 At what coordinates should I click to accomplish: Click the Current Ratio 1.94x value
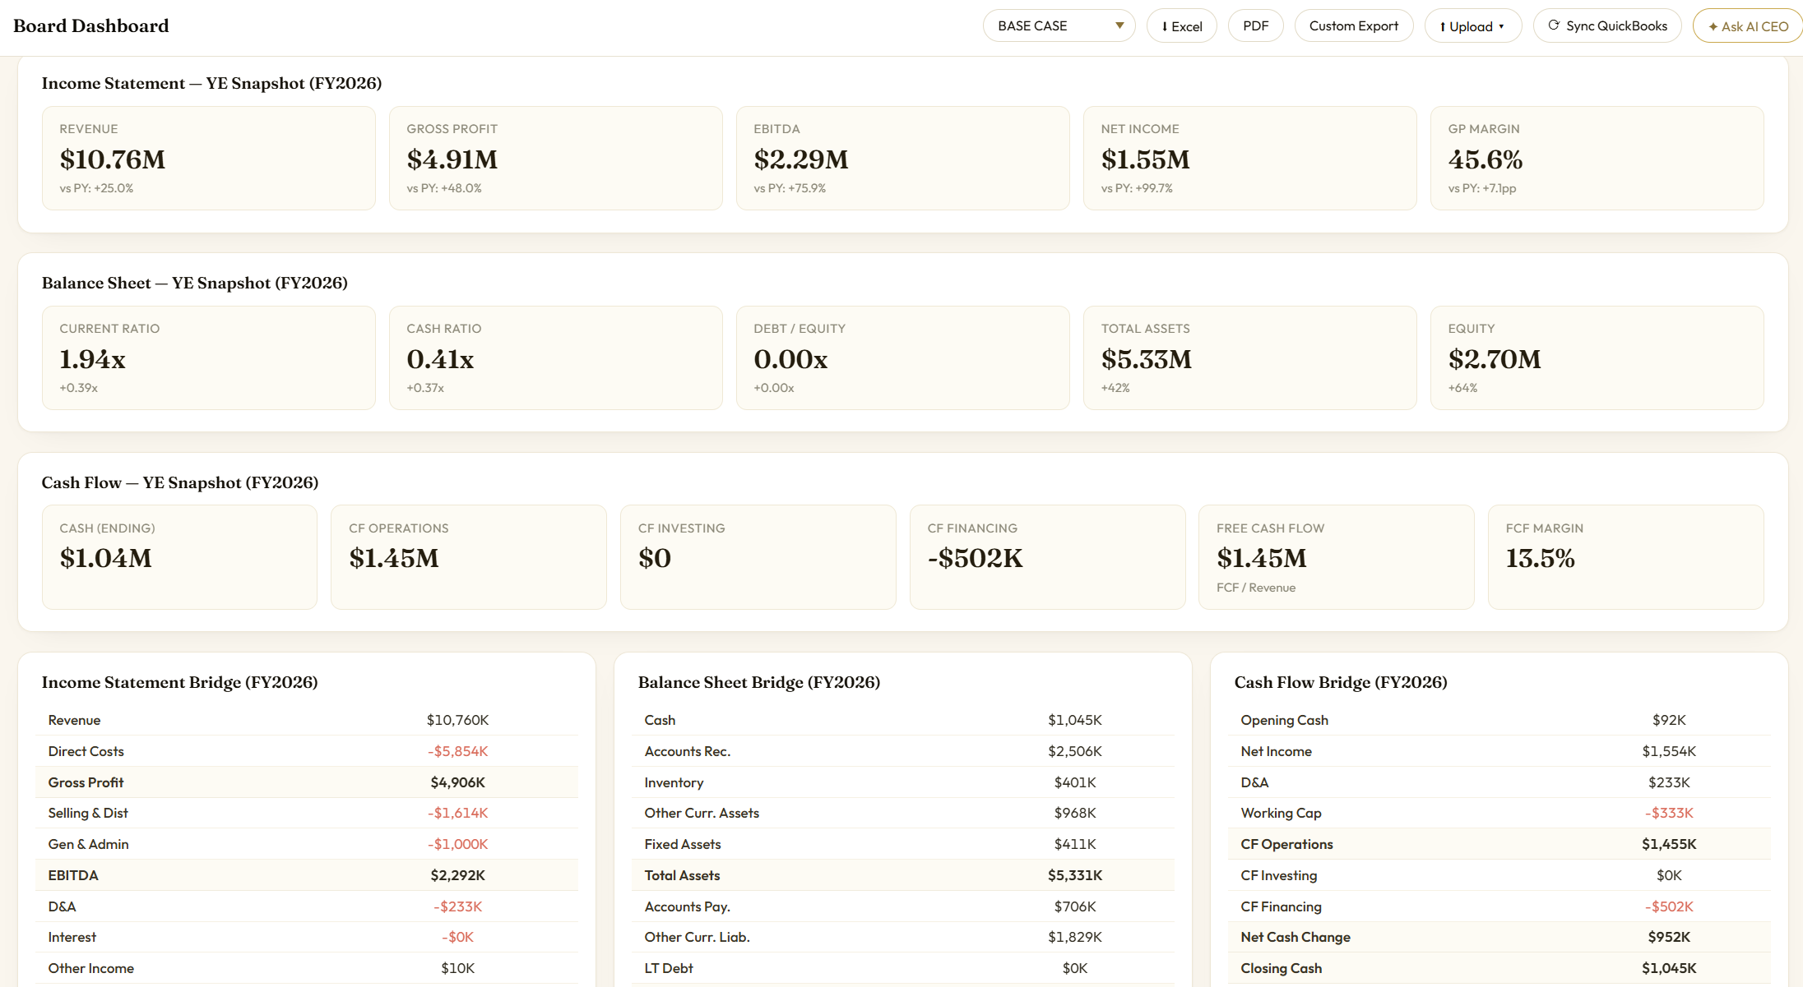click(x=92, y=359)
